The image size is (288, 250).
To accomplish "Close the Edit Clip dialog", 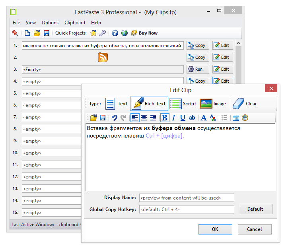I will (x=271, y=89).
